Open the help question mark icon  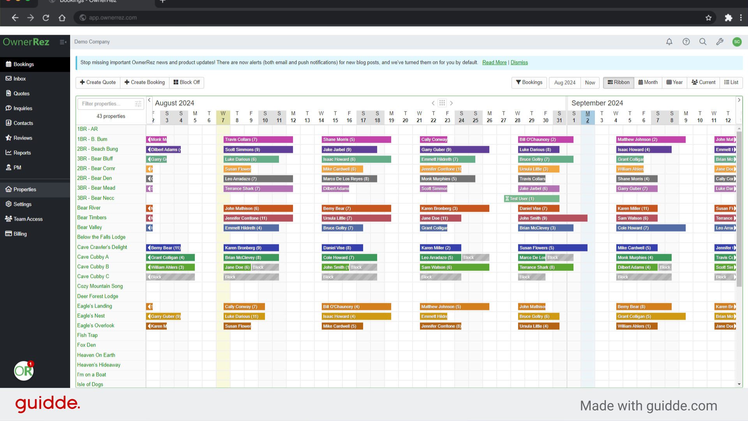[x=686, y=42]
